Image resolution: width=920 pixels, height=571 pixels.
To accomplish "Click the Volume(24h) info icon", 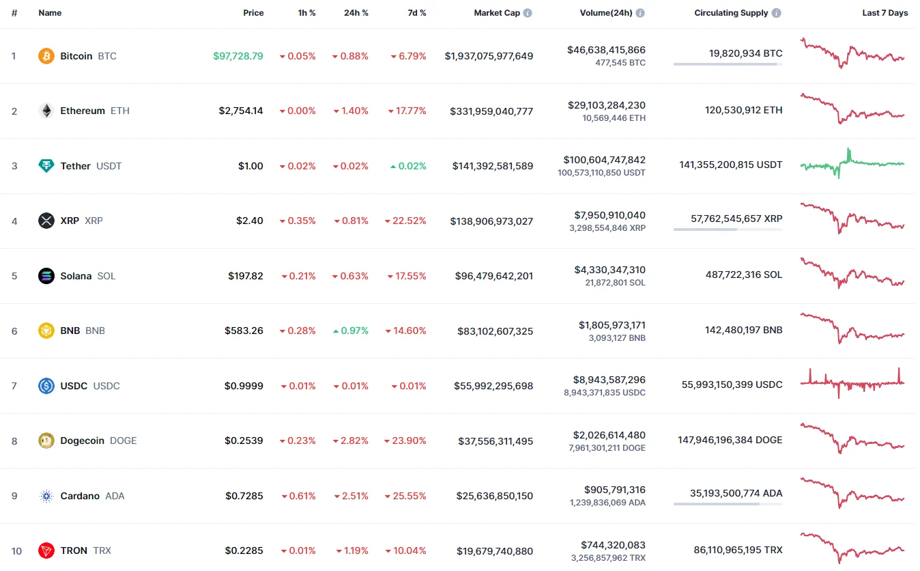I will click(639, 13).
